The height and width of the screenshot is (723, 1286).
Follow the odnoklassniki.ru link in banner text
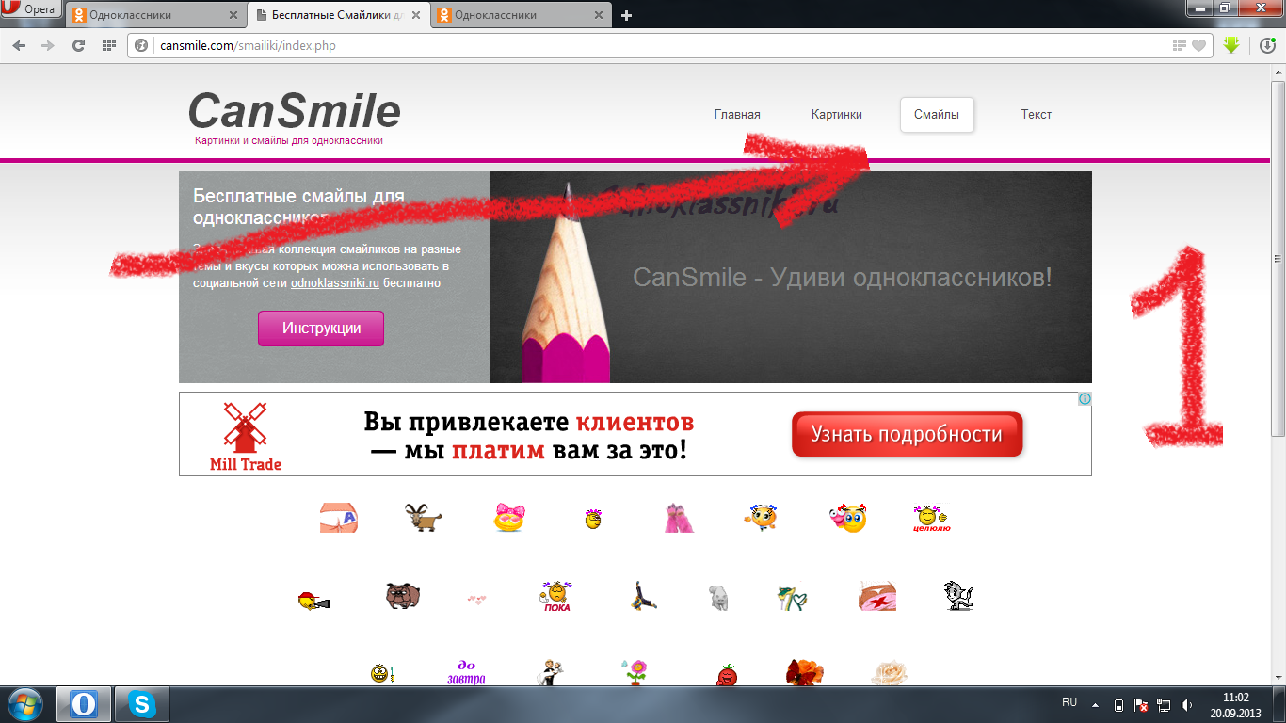coord(334,282)
